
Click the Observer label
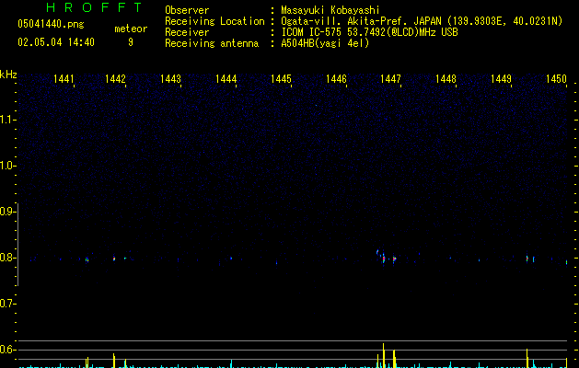click(187, 10)
